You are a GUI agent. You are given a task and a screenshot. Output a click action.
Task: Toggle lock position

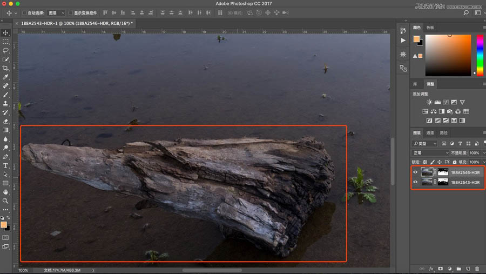(440, 162)
